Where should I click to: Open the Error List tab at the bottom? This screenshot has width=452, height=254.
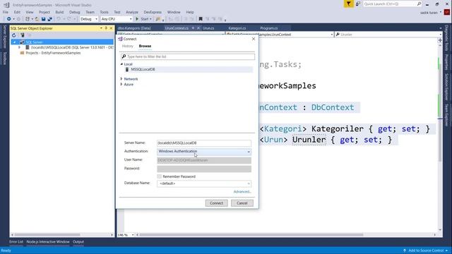click(16, 242)
